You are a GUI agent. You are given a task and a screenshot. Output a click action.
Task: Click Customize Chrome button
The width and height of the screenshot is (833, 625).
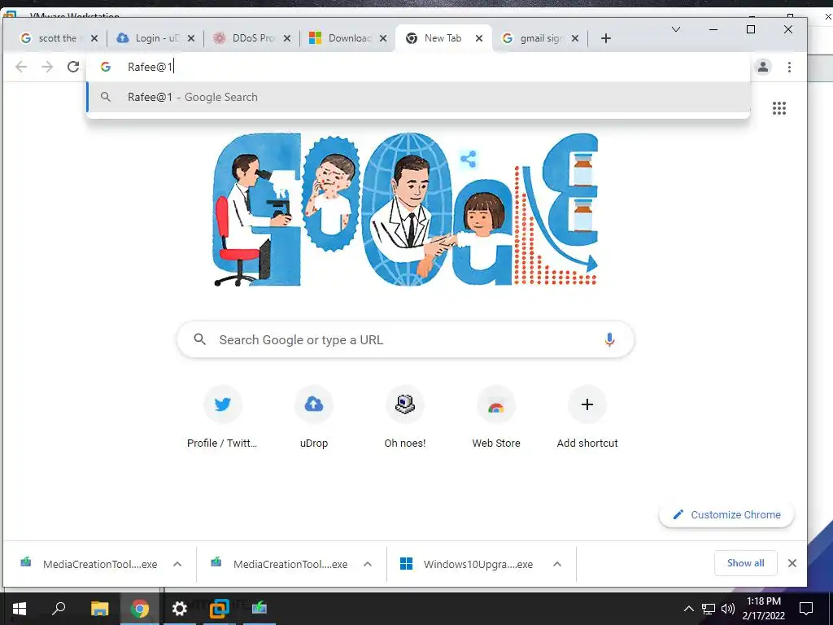point(726,514)
